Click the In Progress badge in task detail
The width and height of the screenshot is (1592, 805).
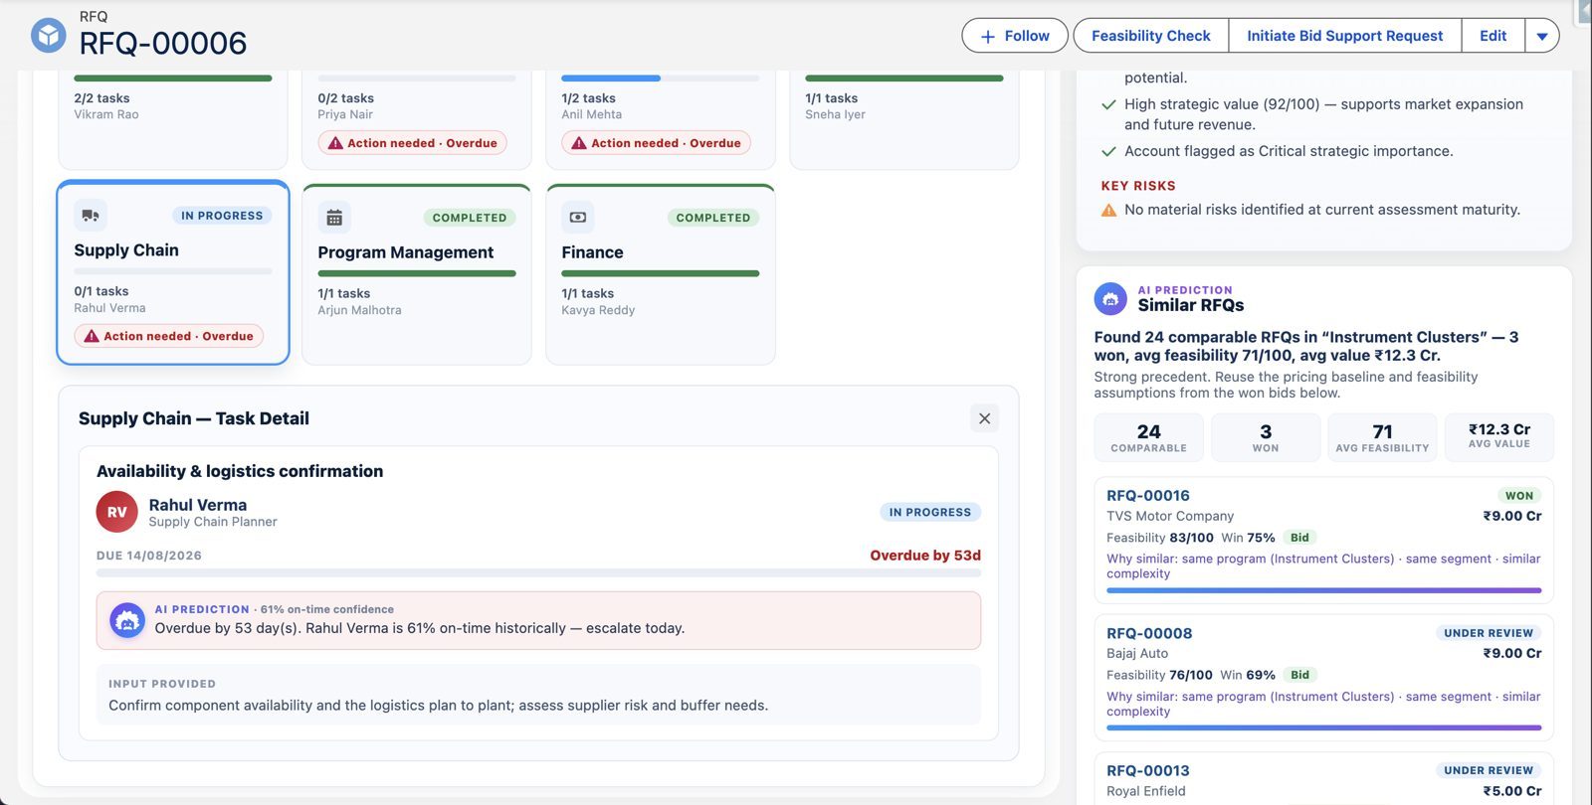[x=930, y=513]
